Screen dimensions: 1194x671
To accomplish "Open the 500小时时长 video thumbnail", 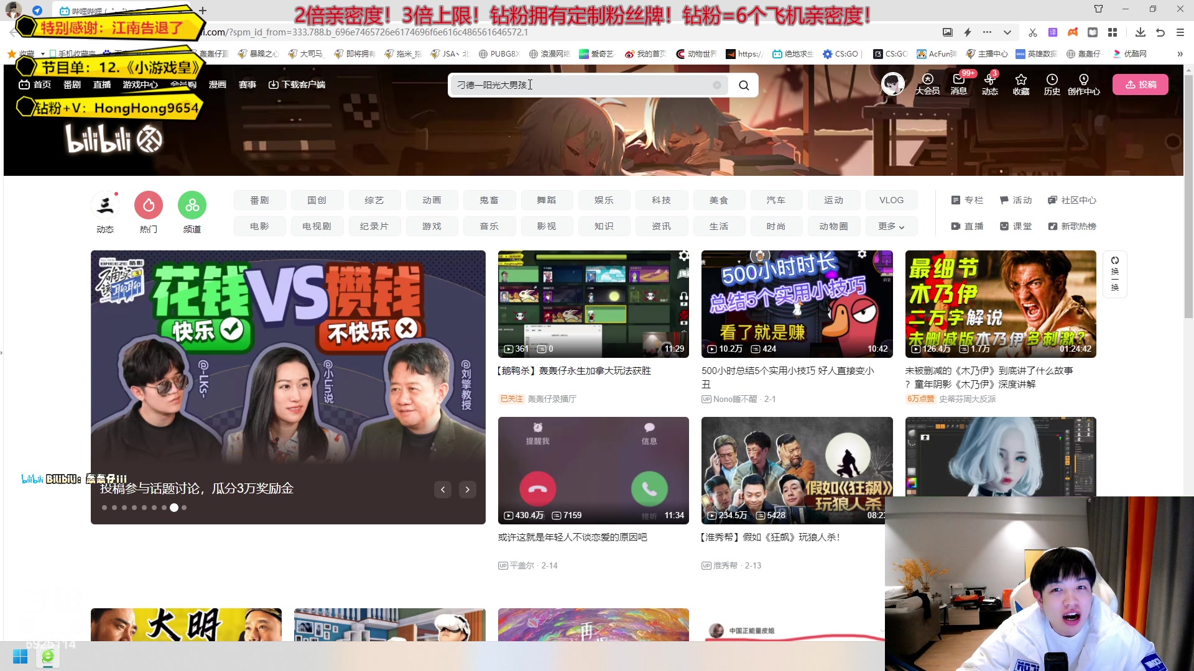I will click(x=797, y=304).
